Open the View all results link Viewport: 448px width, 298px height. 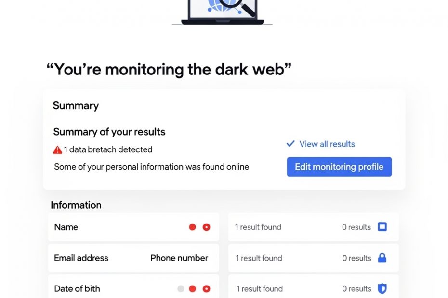[327, 144]
